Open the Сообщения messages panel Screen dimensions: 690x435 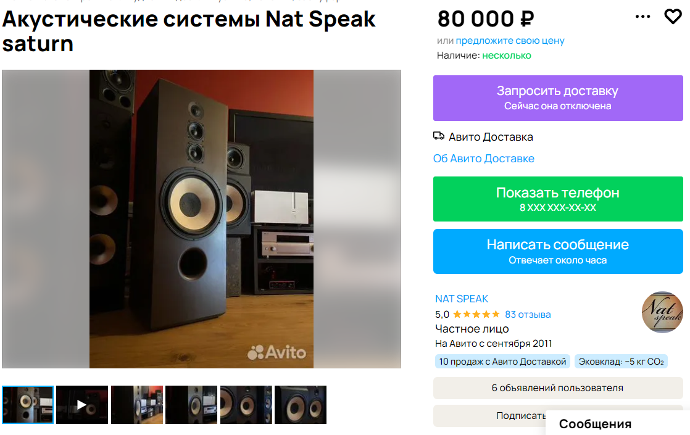[x=595, y=424]
